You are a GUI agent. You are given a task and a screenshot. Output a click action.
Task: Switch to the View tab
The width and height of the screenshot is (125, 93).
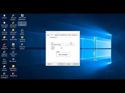48,35
